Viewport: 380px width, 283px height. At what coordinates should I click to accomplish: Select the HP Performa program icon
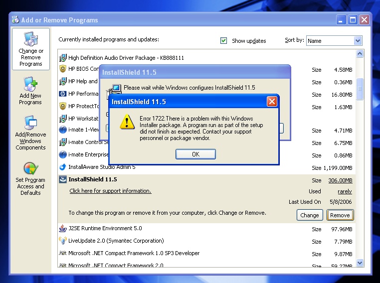tap(63, 94)
